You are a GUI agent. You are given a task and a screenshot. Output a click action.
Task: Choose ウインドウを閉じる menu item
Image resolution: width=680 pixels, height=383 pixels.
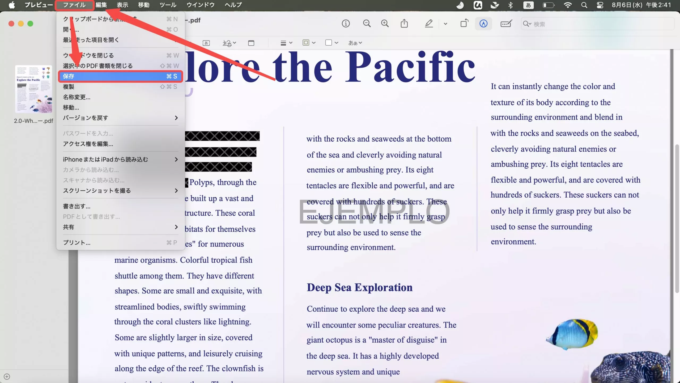(120, 55)
